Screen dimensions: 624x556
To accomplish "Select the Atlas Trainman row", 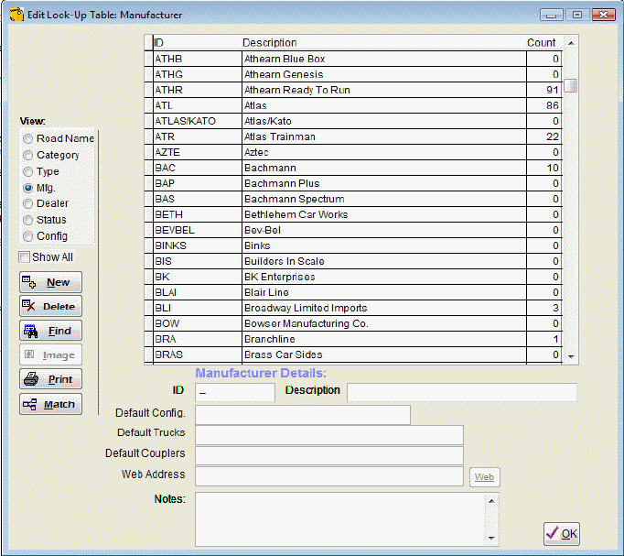I will [353, 136].
